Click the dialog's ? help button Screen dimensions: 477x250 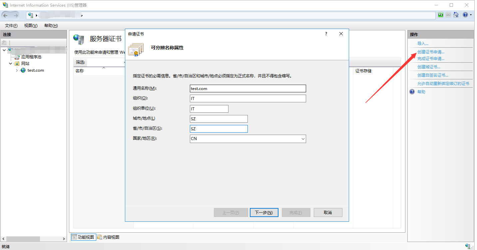326,34
